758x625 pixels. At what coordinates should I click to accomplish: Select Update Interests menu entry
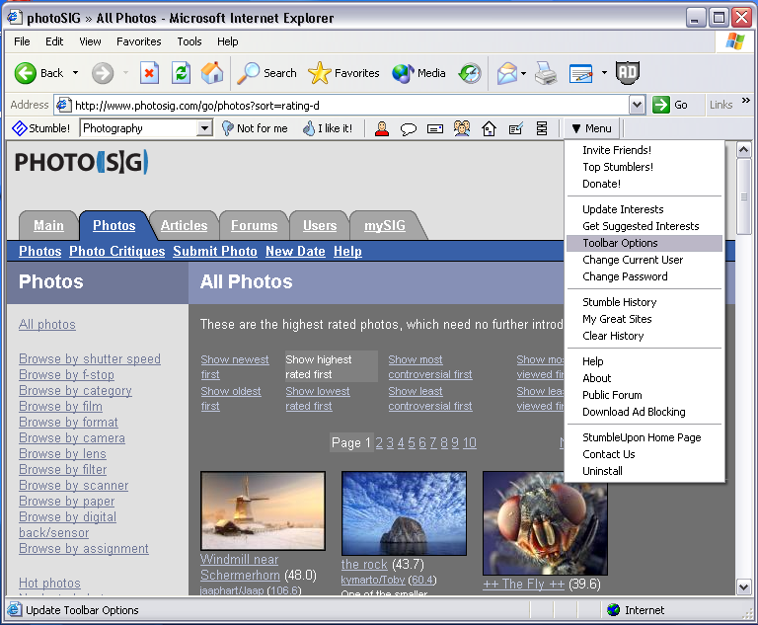coord(644,209)
